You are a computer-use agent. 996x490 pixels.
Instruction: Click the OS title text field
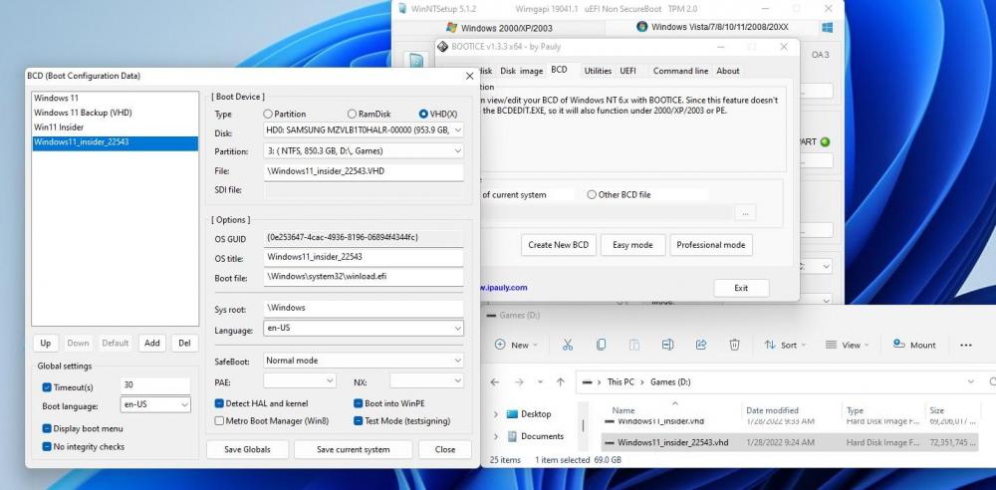(x=364, y=257)
